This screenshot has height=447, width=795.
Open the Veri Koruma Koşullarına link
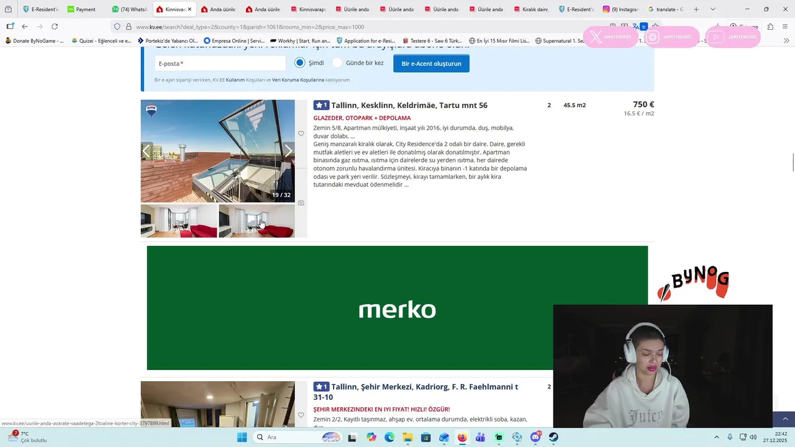(298, 80)
